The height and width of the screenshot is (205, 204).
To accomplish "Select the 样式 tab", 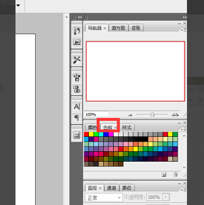I will [x=127, y=128].
